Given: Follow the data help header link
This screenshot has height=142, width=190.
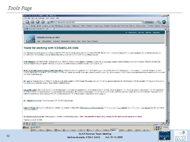Looking at the screenshot, I should pos(148,33).
